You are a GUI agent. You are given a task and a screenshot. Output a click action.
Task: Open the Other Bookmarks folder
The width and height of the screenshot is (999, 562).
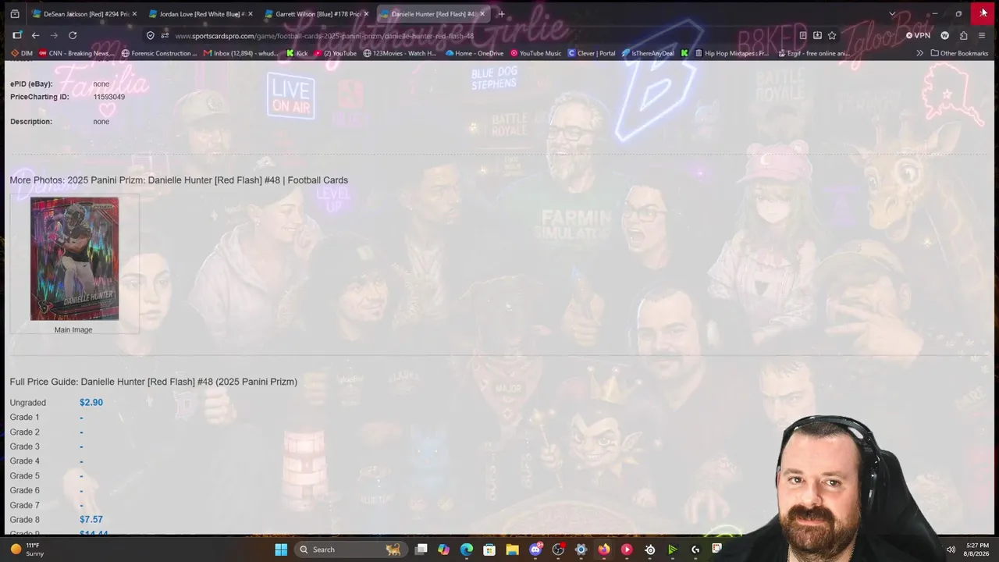pos(959,53)
